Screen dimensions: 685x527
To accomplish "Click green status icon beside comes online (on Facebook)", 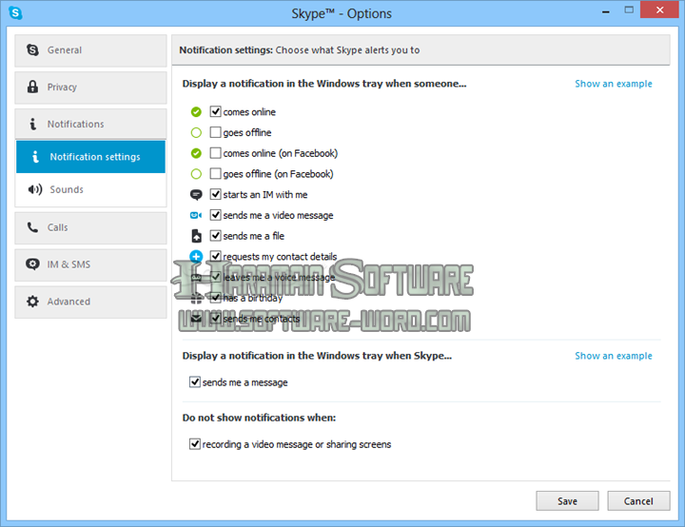I will (x=196, y=153).
